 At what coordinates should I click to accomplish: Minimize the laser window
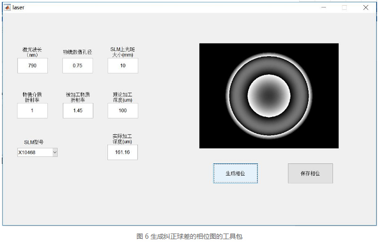coord(324,8)
